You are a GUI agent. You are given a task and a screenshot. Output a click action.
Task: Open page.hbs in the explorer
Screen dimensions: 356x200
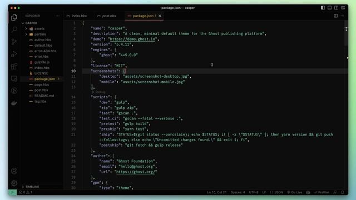pos(42,84)
